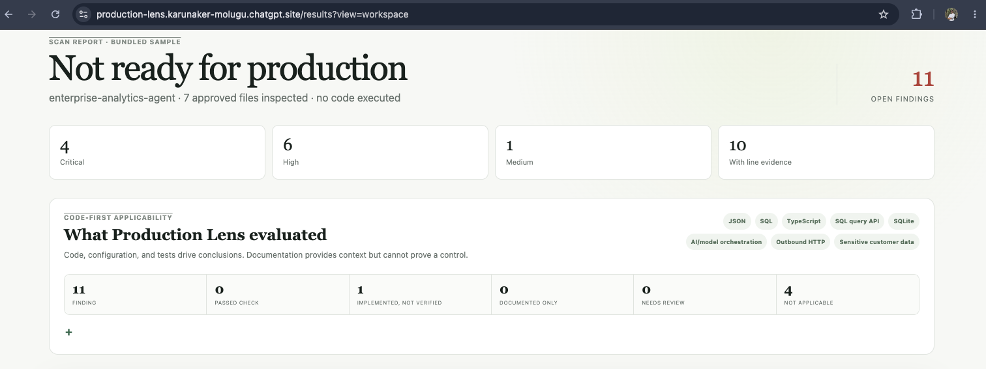Click the AI/model orchestration tag
Screen dimensions: 986x369
pyautogui.click(x=726, y=242)
